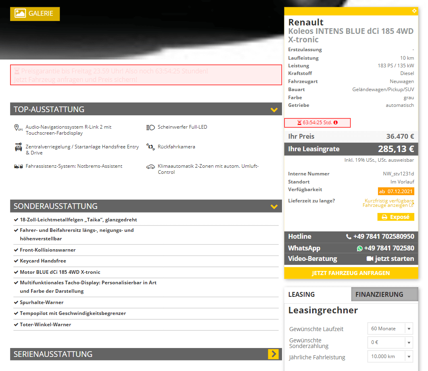Screen dimensions: 428x371
Task: Open the Gewünschte Sonderzahlung 0 € dropdown
Action: pyautogui.click(x=390, y=342)
